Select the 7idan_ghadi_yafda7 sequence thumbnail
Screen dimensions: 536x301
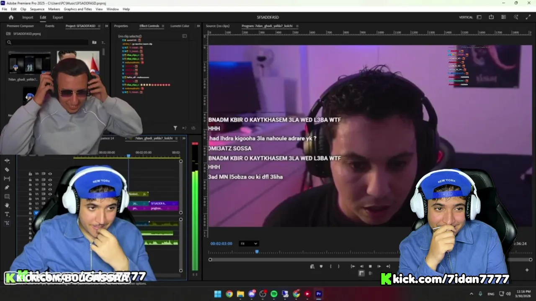point(28,63)
